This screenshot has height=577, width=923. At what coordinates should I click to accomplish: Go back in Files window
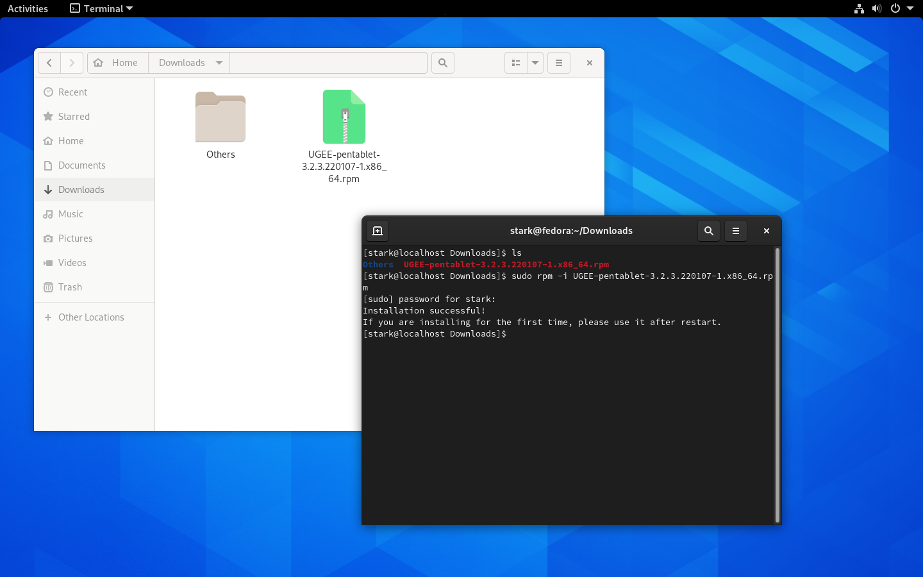(x=49, y=63)
